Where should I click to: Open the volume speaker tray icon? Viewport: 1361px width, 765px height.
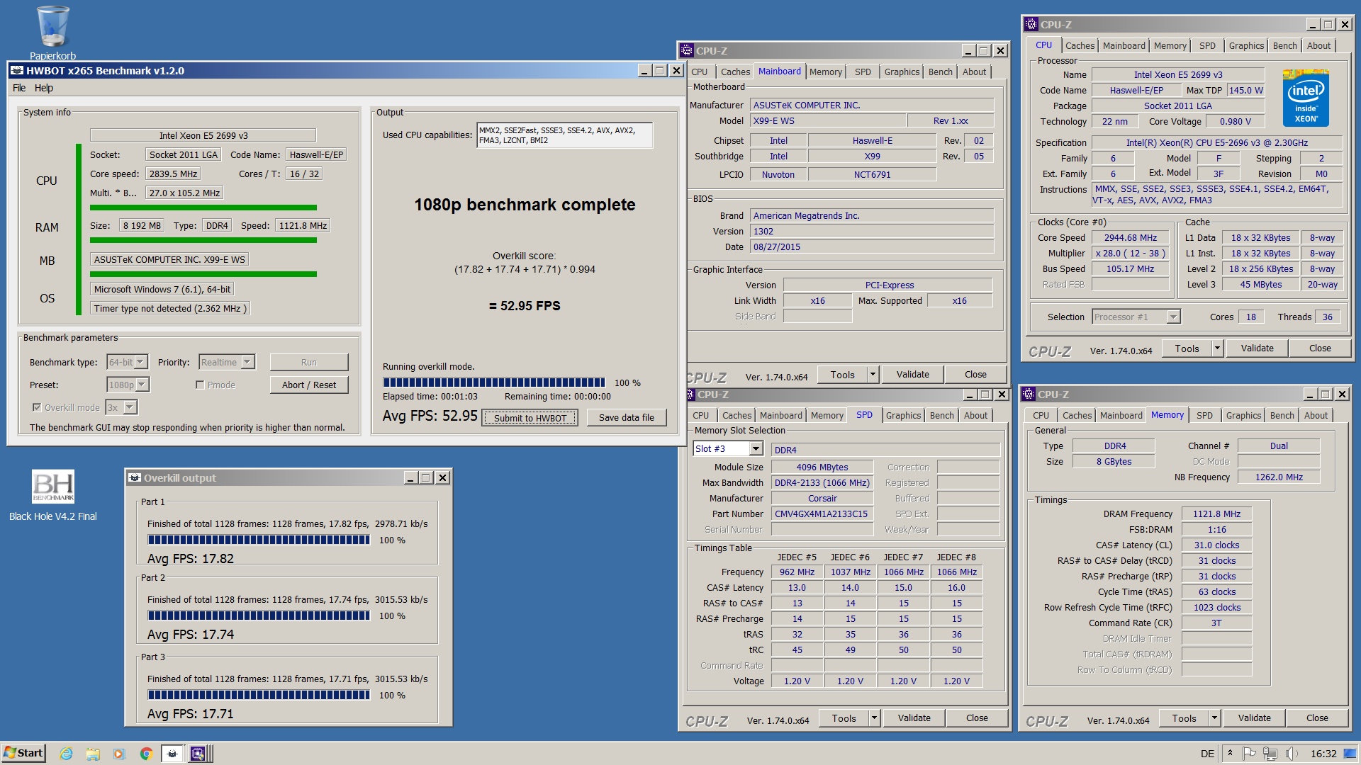[x=1291, y=753]
